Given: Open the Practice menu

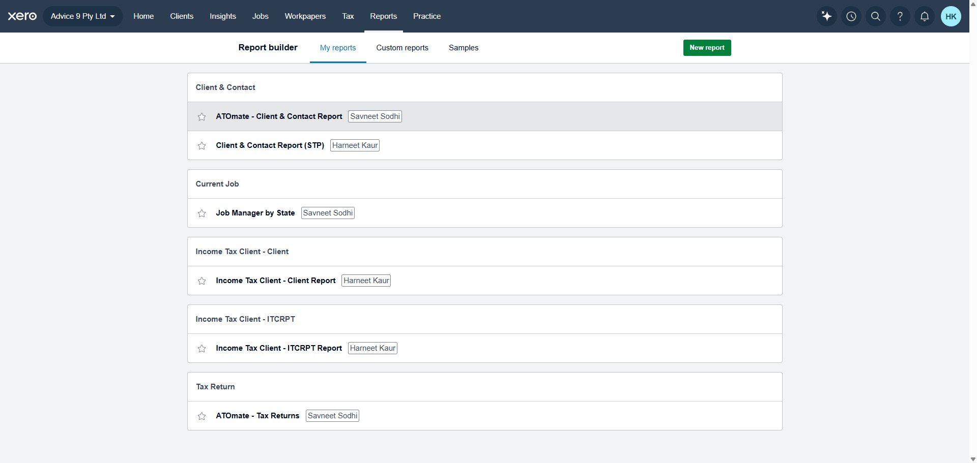Looking at the screenshot, I should tap(427, 16).
